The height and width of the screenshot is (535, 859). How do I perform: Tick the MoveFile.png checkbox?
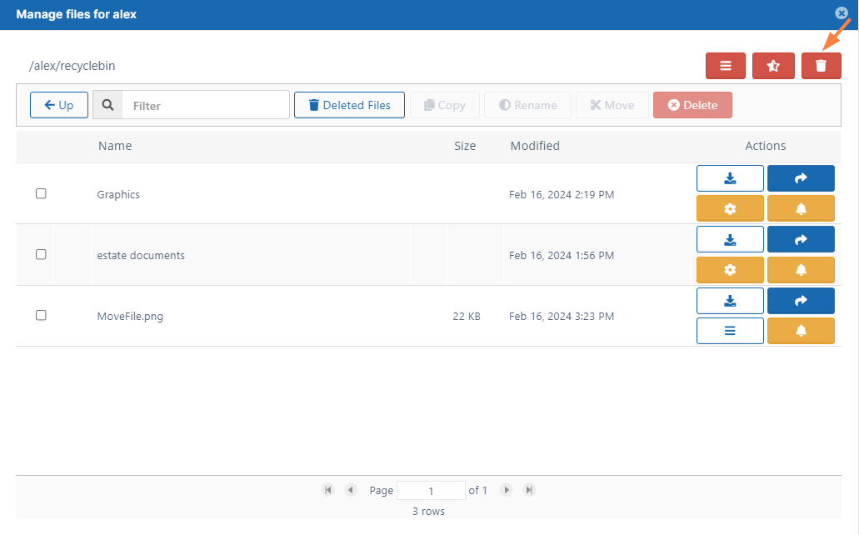pos(41,315)
